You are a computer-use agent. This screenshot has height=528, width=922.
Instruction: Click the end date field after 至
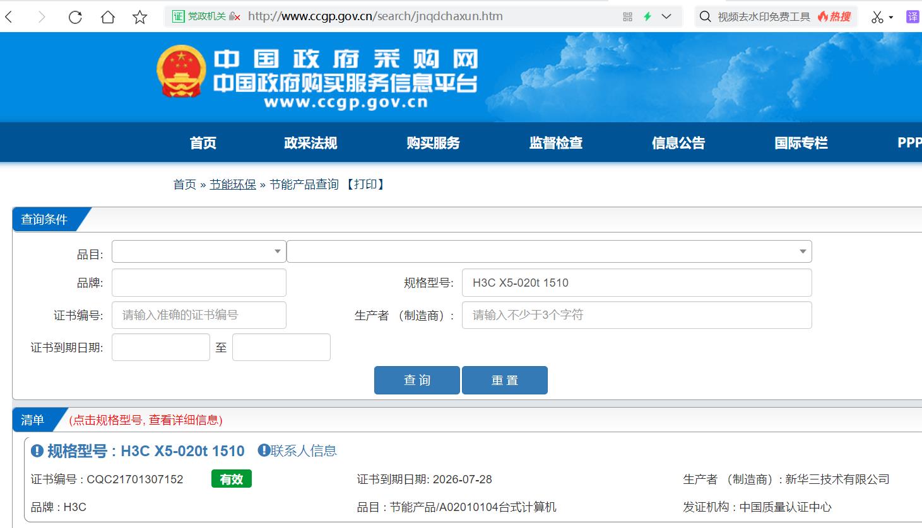pos(281,347)
